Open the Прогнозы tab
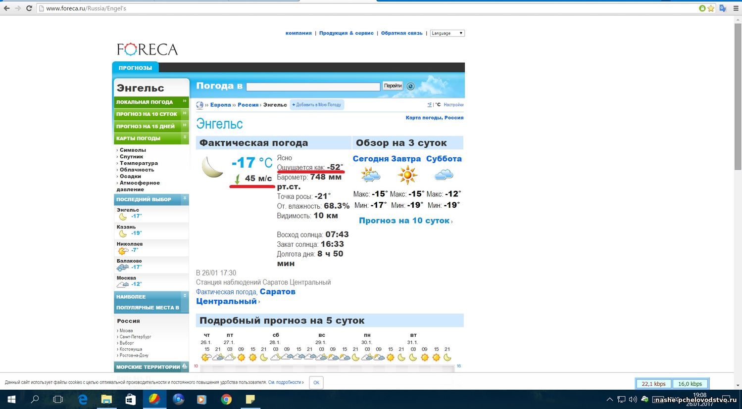Image resolution: width=742 pixels, height=409 pixels. click(135, 68)
